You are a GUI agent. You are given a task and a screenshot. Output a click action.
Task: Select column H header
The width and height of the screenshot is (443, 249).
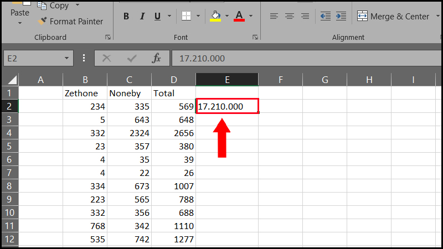(369, 80)
